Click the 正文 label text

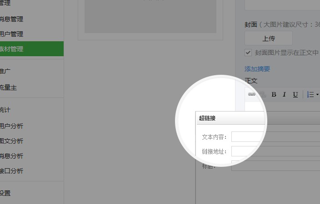(x=251, y=81)
